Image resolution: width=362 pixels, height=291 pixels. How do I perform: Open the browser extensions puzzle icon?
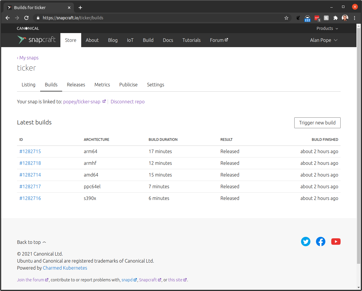pyautogui.click(x=336, y=18)
